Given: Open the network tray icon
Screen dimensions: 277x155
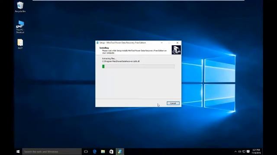Looking at the screenshot, I should tap(244, 152).
